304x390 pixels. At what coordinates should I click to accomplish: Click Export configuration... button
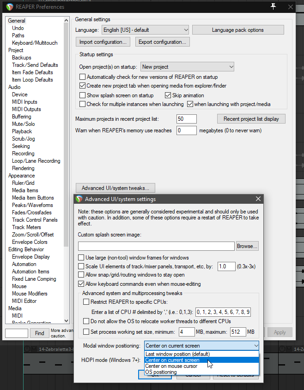tap(163, 42)
